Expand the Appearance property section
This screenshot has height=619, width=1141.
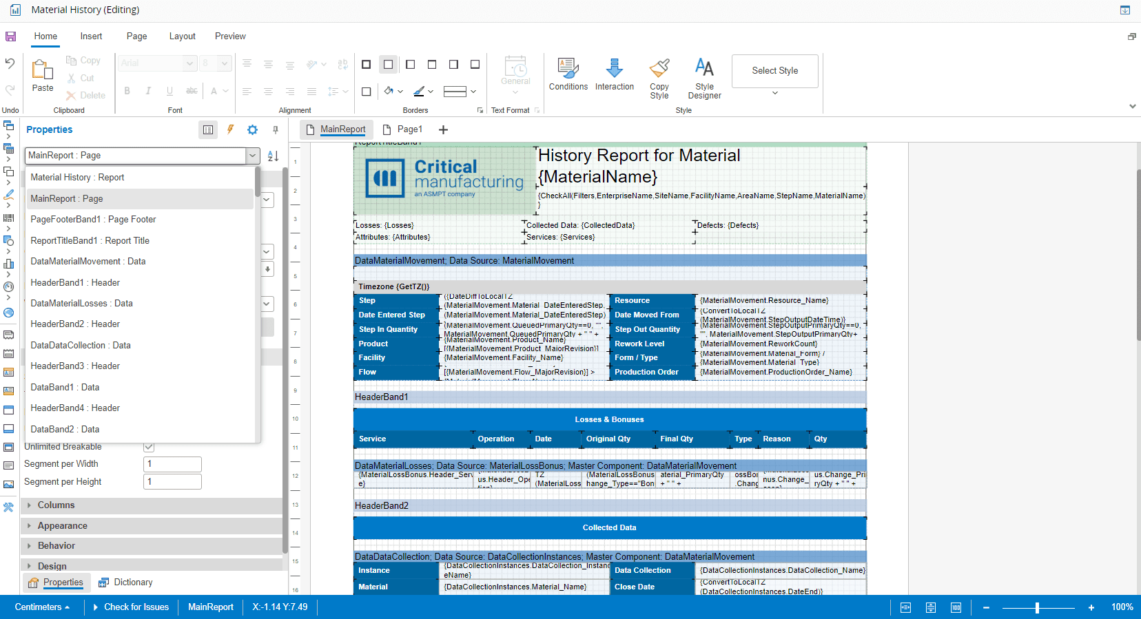pos(62,526)
